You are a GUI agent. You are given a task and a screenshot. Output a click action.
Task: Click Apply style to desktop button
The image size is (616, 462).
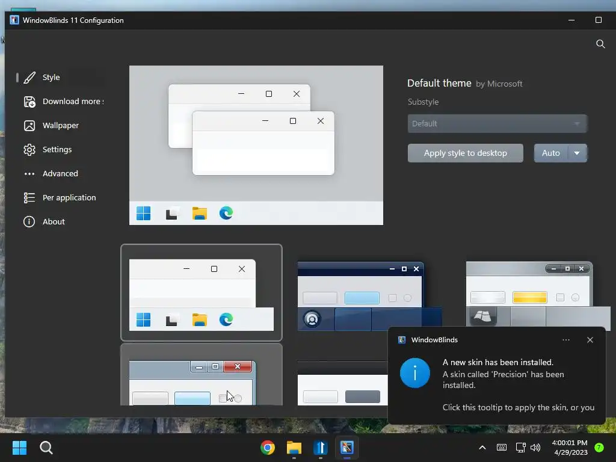(465, 153)
